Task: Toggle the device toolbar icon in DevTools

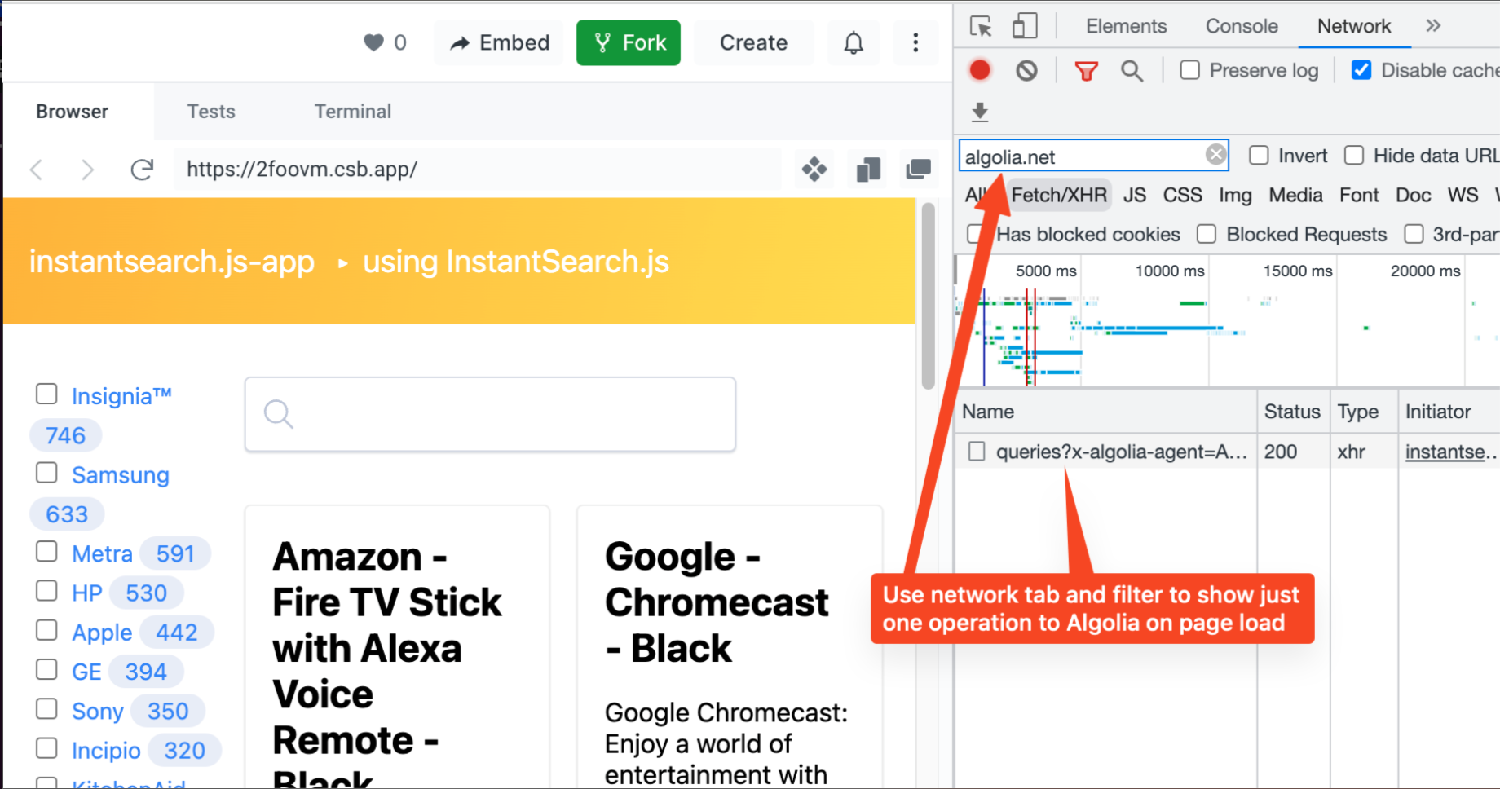Action: point(1025,25)
